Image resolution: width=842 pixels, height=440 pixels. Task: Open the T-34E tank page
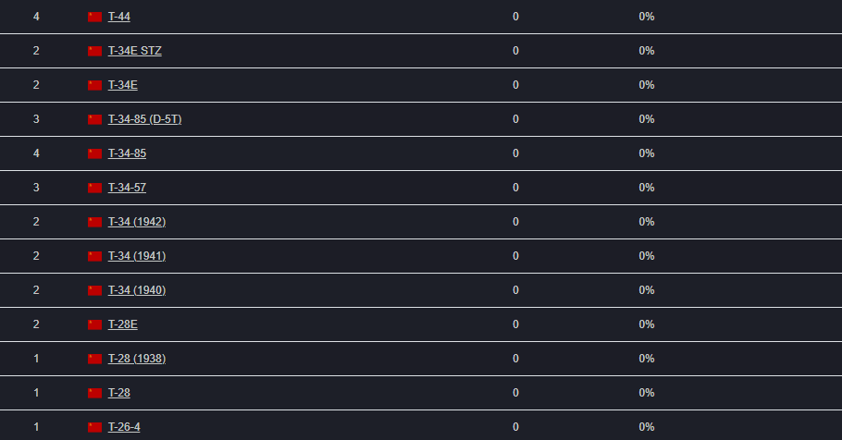point(122,85)
